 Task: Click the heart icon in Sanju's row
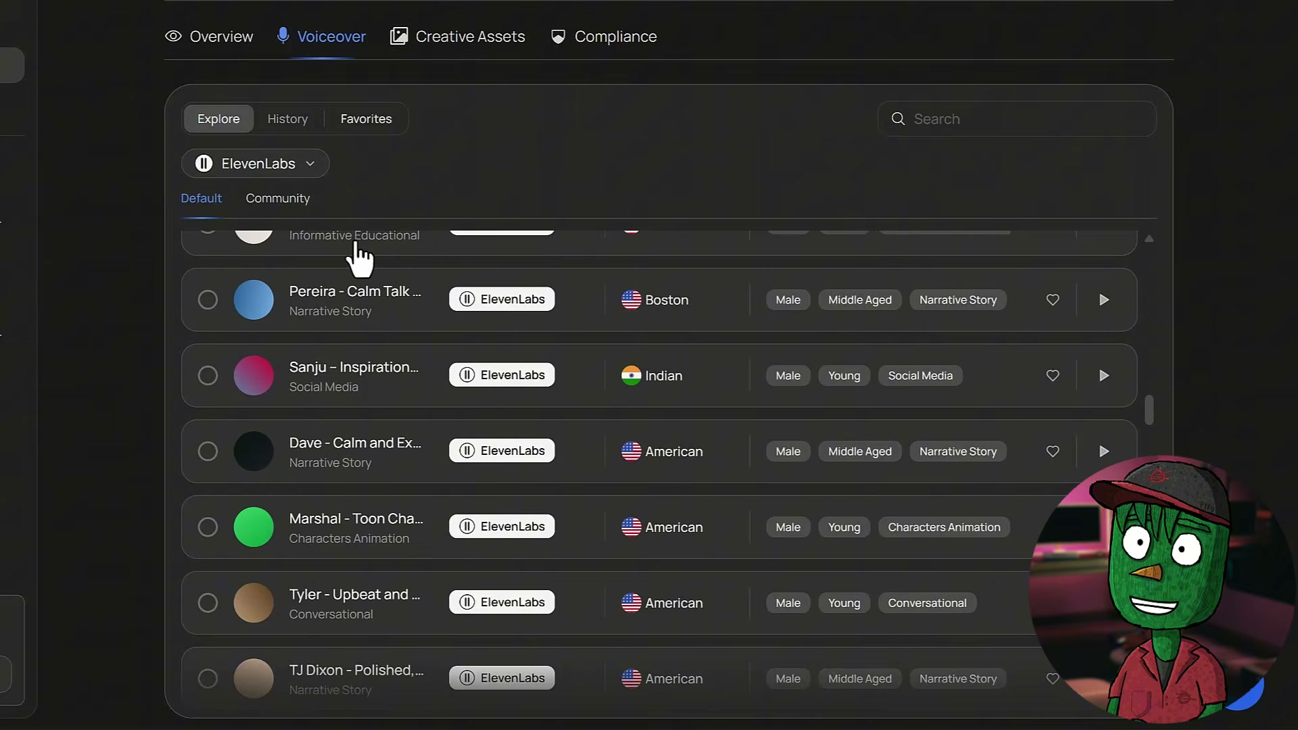tap(1053, 375)
